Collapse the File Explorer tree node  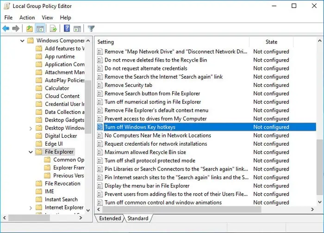tap(31, 152)
